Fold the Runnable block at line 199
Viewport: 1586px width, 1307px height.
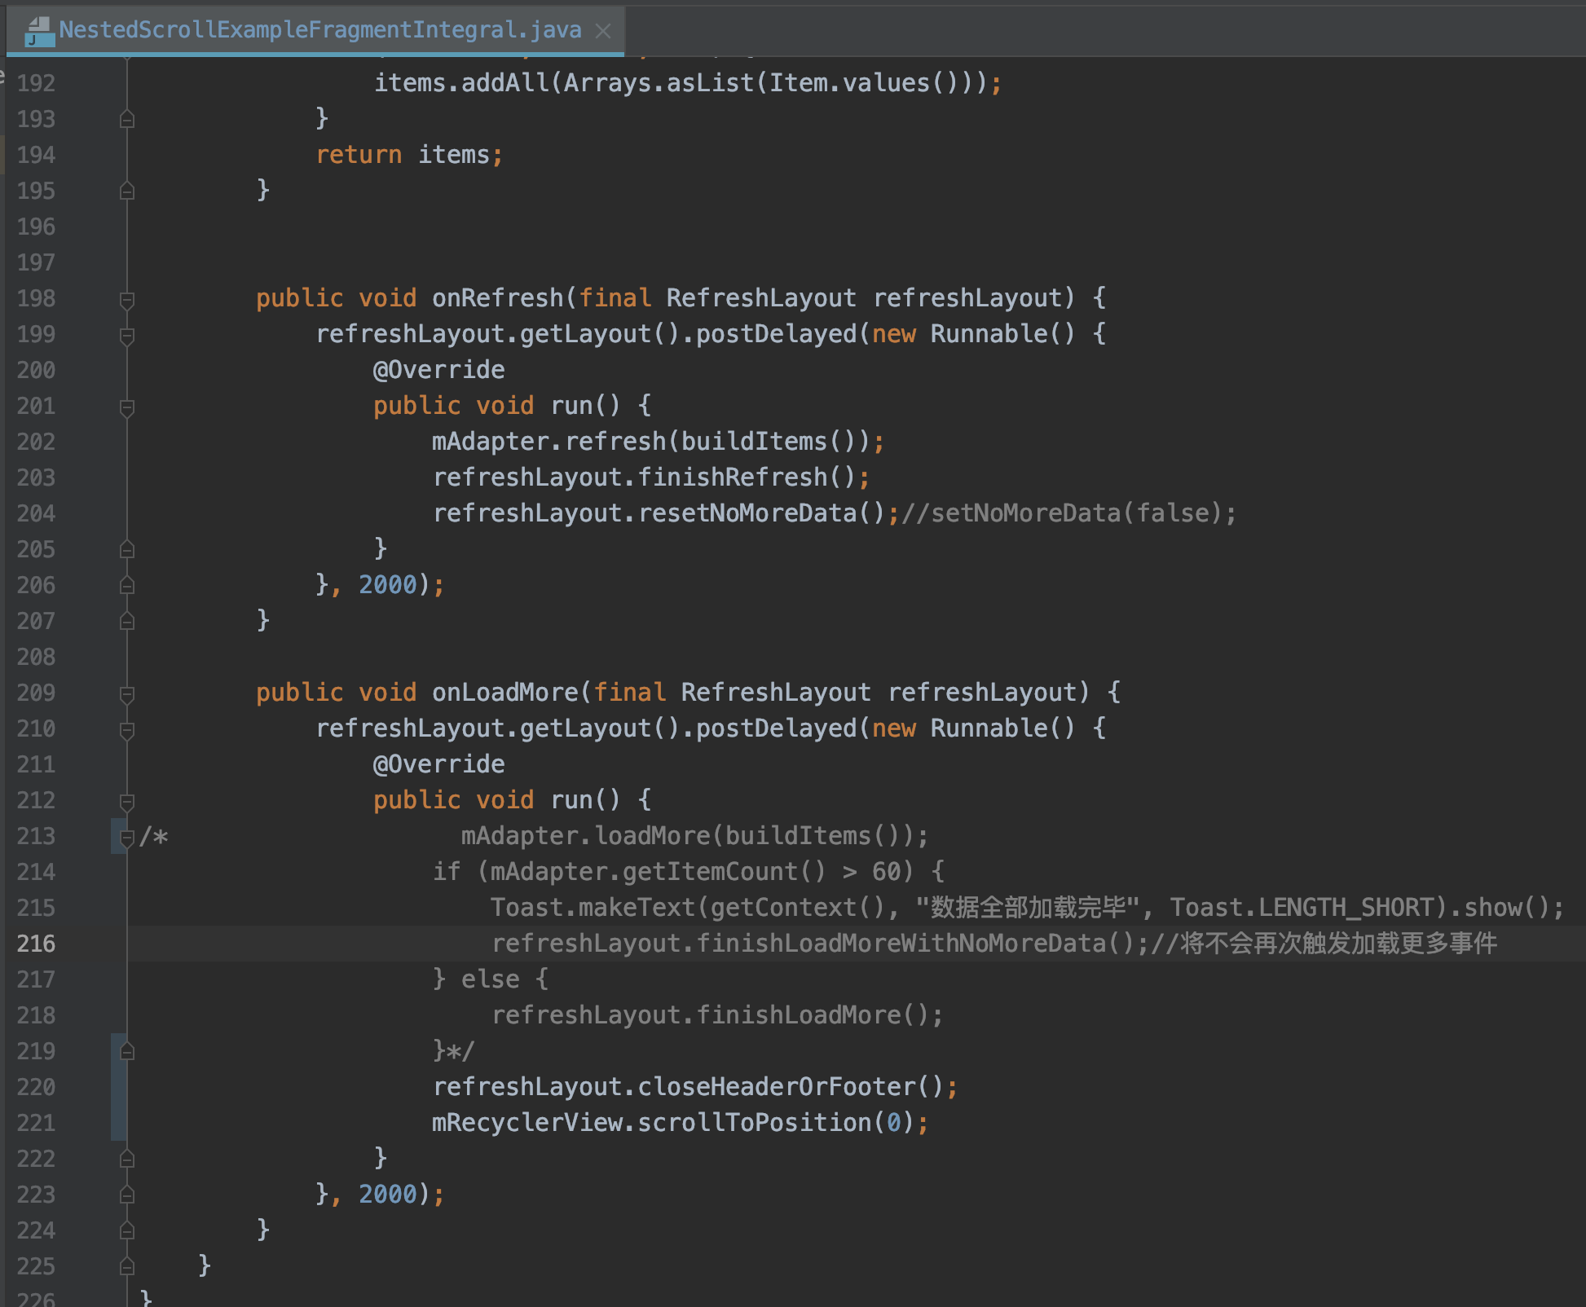pos(126,336)
